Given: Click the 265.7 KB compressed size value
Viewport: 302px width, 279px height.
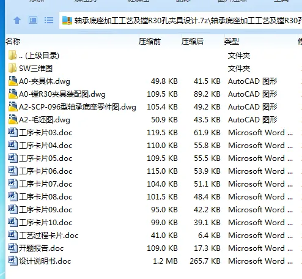Looking at the screenshot, I should pyautogui.click(x=205, y=261).
